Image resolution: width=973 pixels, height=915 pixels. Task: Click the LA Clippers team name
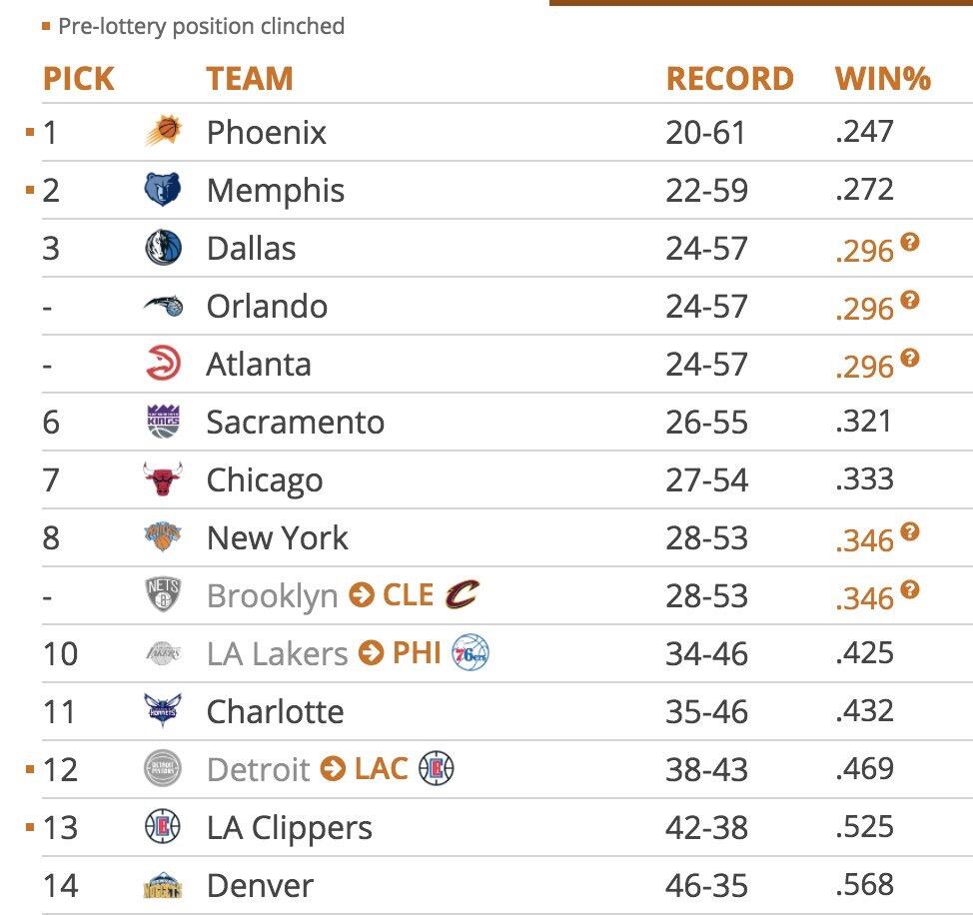point(289,827)
